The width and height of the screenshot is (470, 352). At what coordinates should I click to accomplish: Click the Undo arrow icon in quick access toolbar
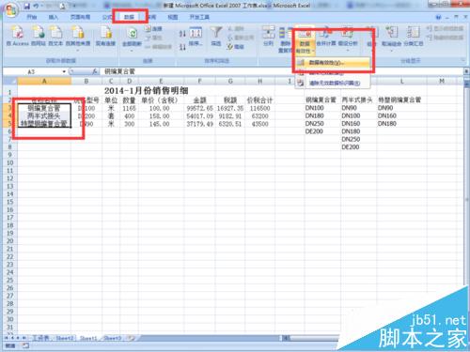point(37,7)
